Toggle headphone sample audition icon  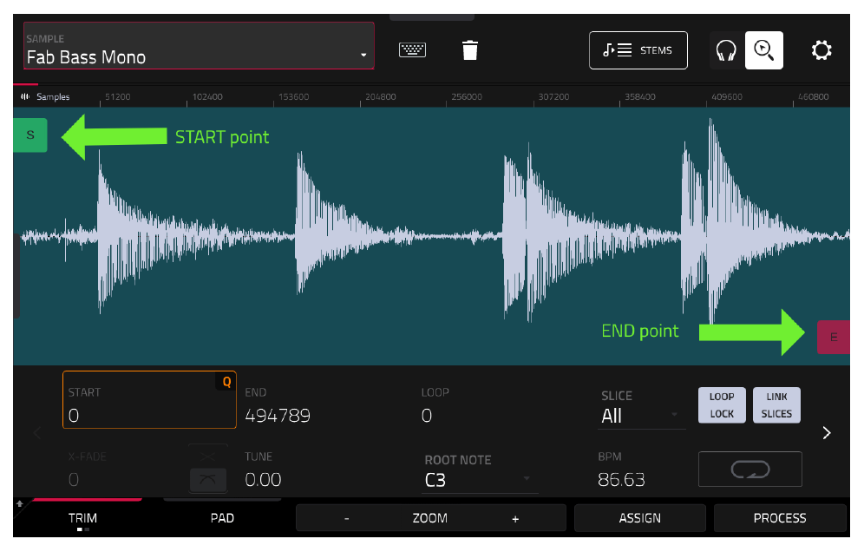pyautogui.click(x=726, y=50)
